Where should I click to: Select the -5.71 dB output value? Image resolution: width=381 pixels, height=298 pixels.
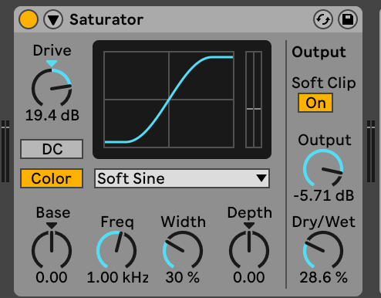(324, 195)
